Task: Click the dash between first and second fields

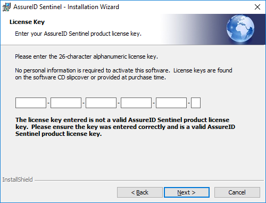Action: point(48,103)
